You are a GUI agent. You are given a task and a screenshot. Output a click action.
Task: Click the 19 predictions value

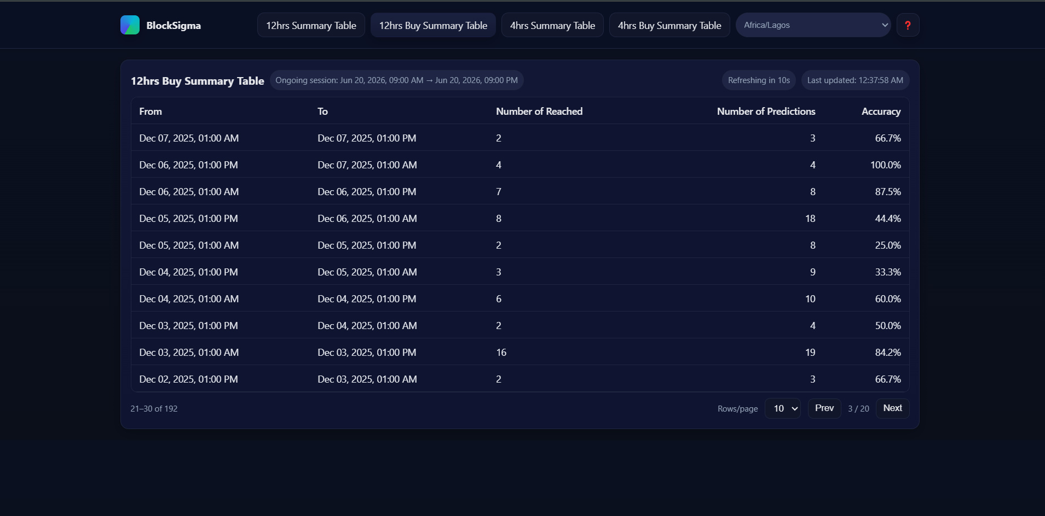pos(810,353)
